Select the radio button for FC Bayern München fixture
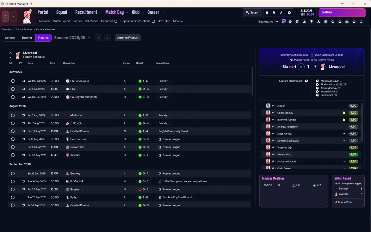This screenshot has width=371, height=232. pos(13,97)
